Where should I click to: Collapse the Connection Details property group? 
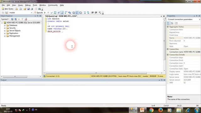[168, 55]
